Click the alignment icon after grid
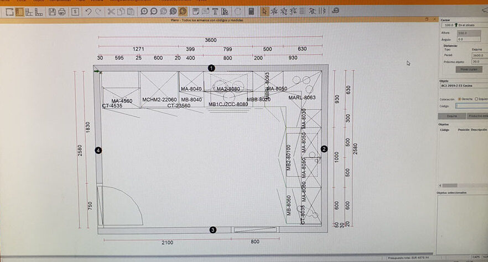Viewport: 488px width, 262px height. tap(312, 12)
